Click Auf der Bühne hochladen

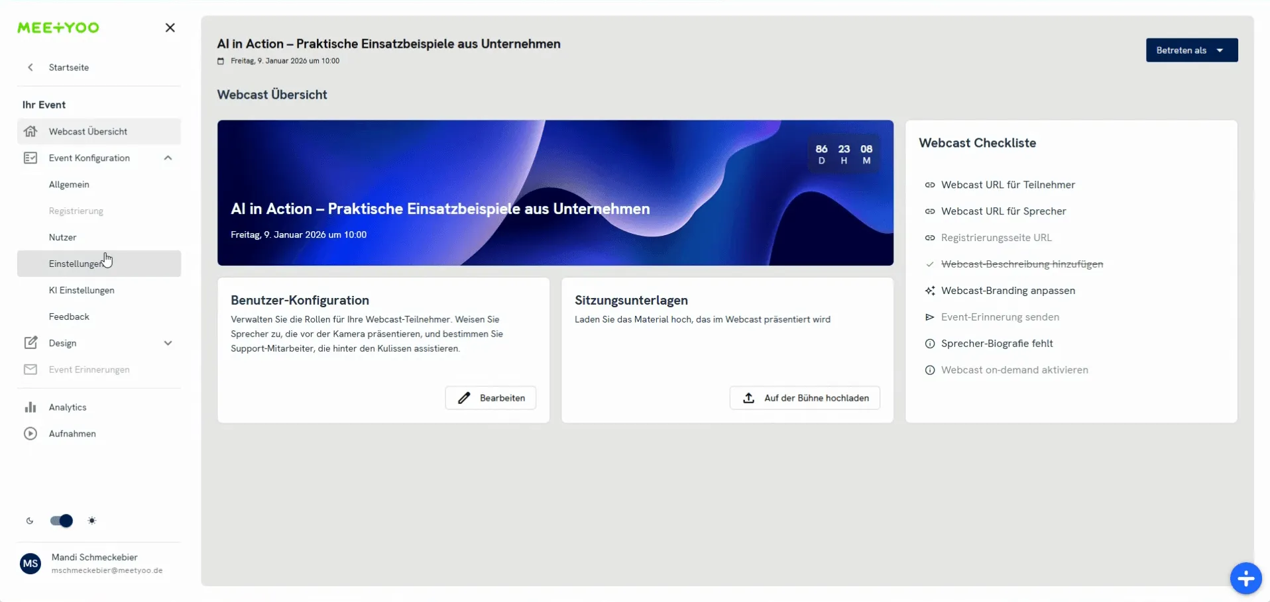(804, 397)
